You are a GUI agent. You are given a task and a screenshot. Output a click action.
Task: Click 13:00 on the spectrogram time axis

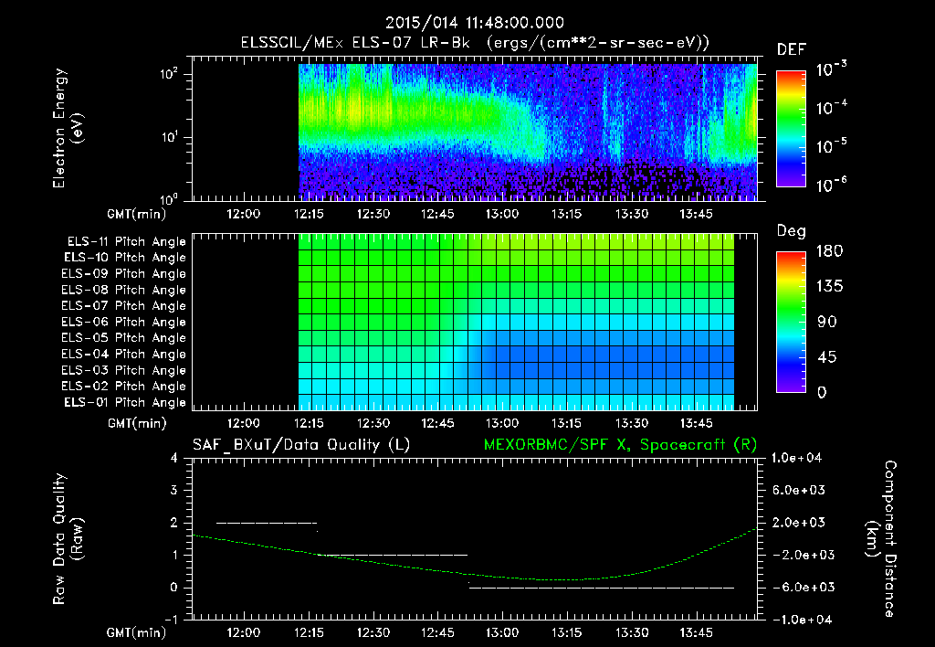pos(501,214)
